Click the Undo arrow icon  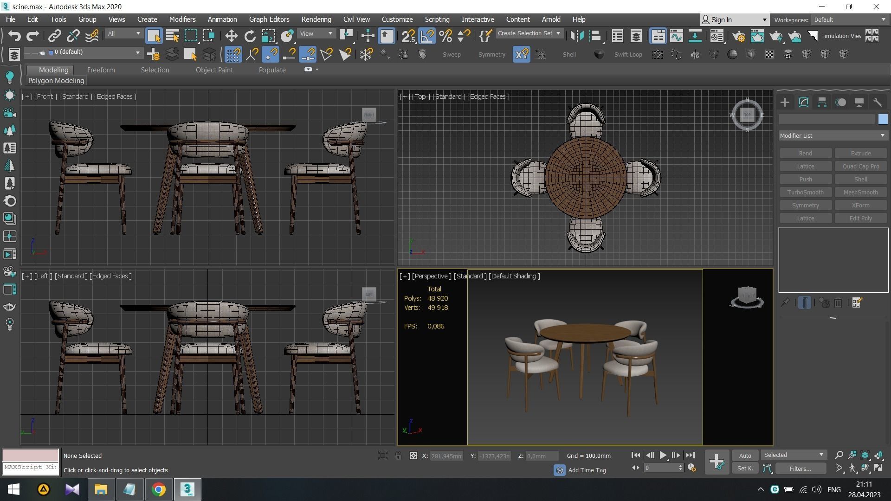click(x=14, y=36)
